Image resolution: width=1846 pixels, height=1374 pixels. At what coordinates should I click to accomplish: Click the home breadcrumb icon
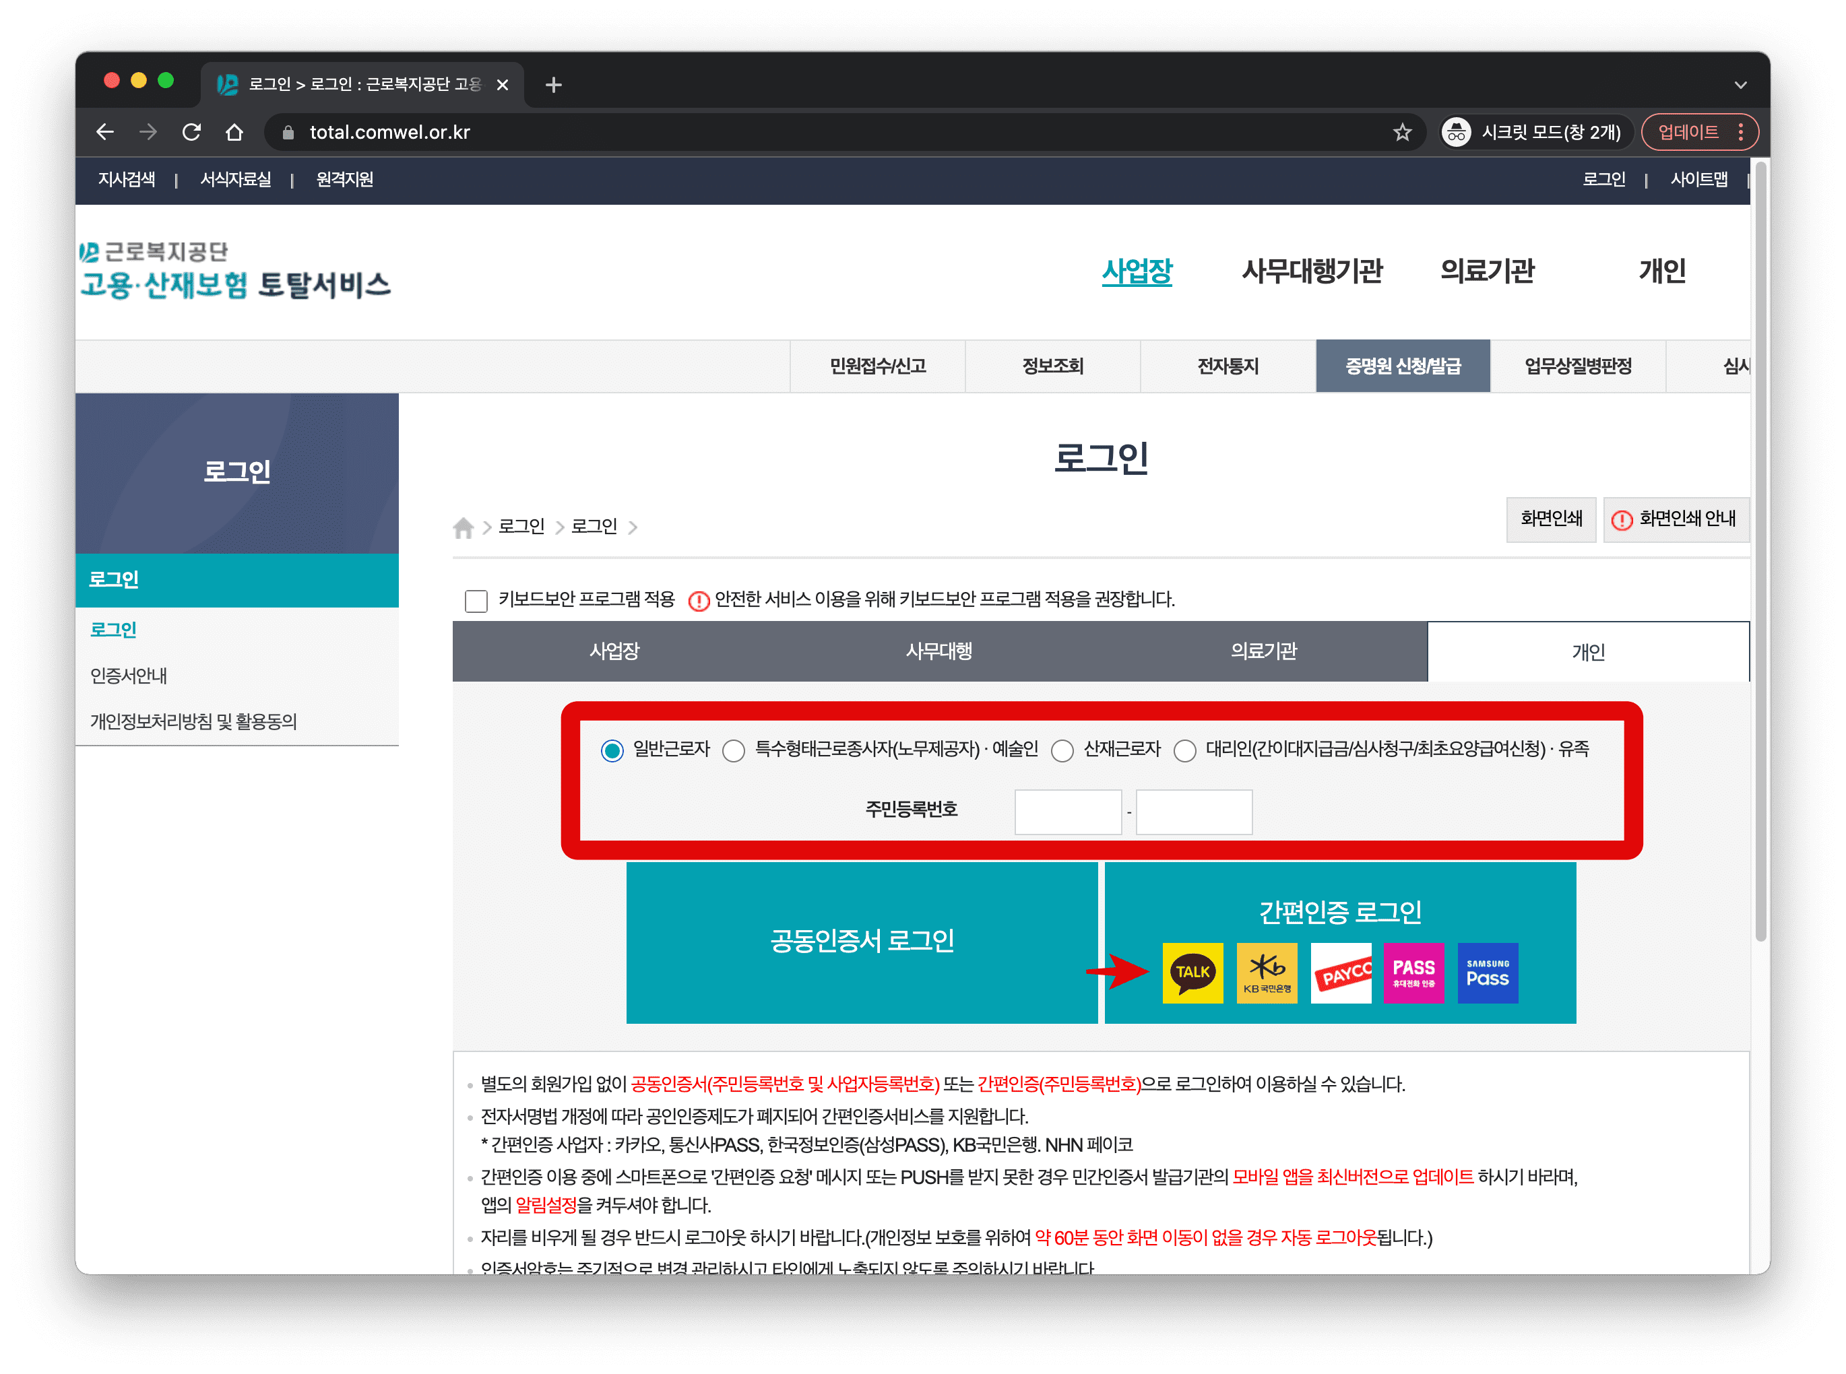point(464,527)
